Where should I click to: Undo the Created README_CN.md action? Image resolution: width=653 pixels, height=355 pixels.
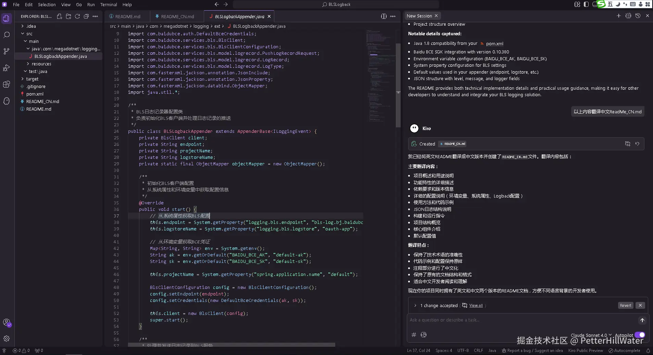tap(637, 144)
